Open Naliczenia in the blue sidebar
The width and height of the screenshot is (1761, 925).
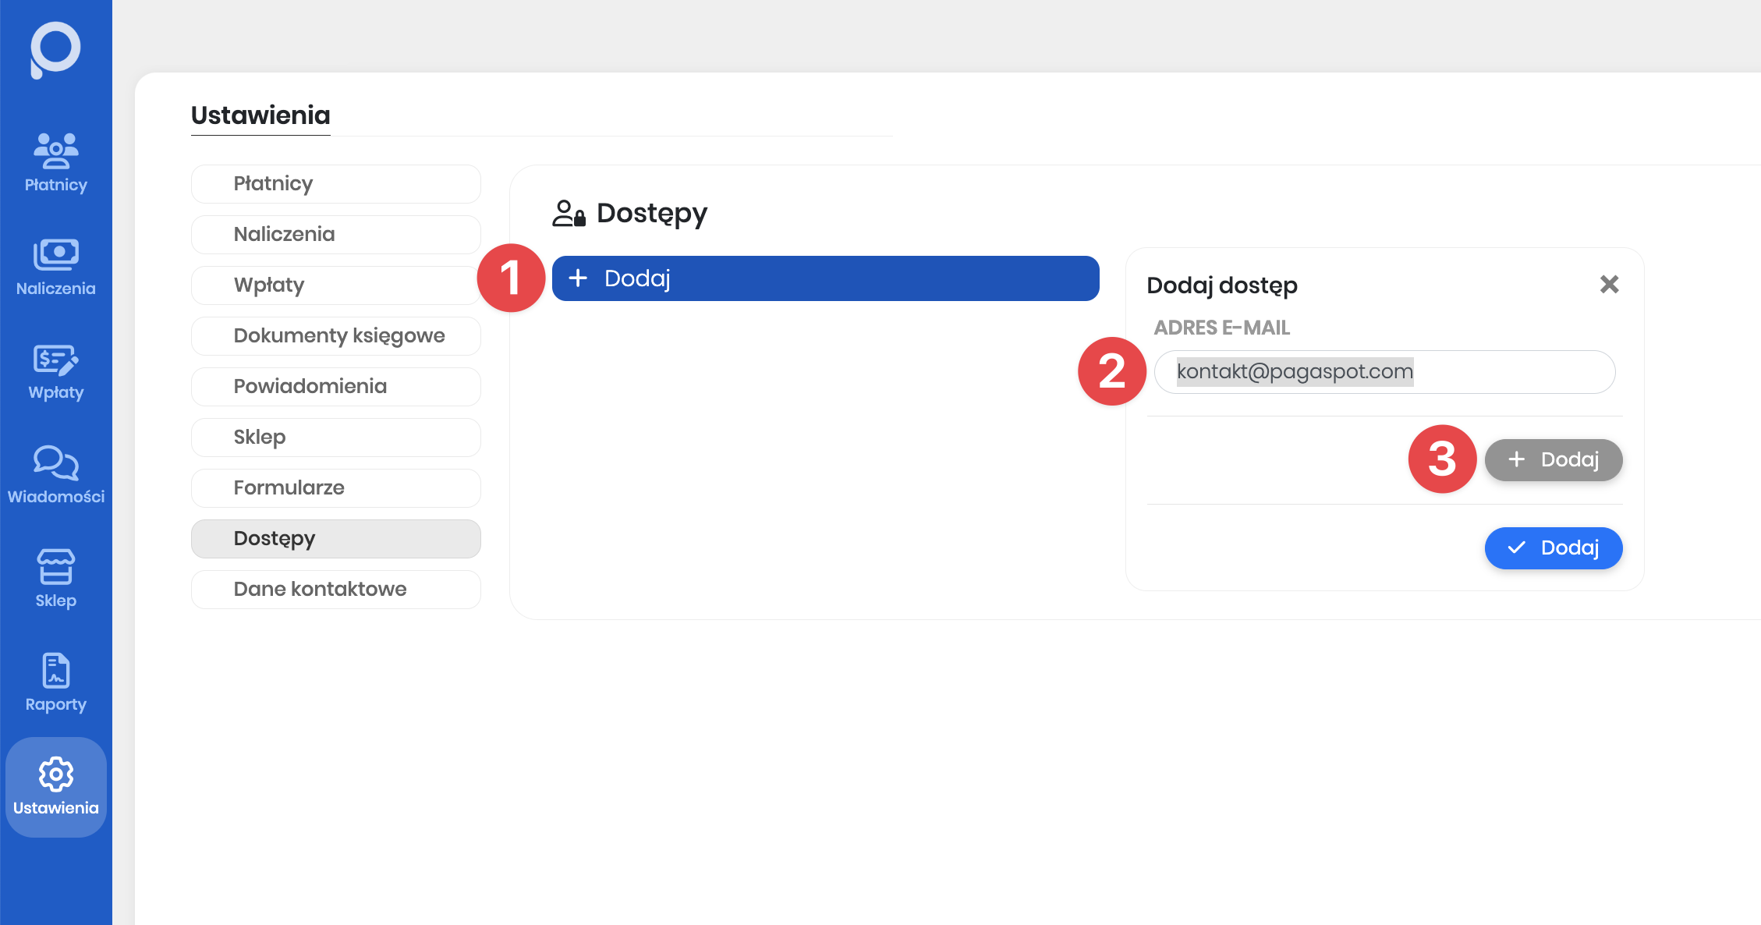coord(55,267)
